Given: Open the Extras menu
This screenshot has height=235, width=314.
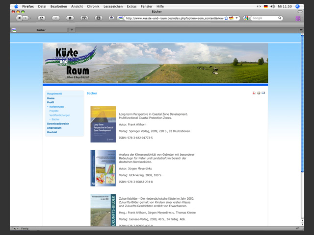Looking at the screenshot, I should pos(131,6).
